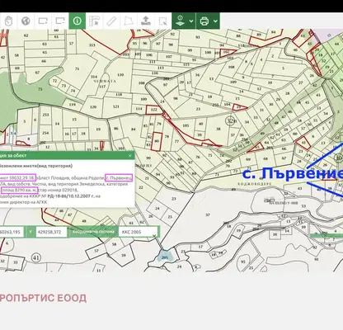Viewport: 343px width, 330px height.
Task: Click parcel 314 on the map
Action: [94, 77]
